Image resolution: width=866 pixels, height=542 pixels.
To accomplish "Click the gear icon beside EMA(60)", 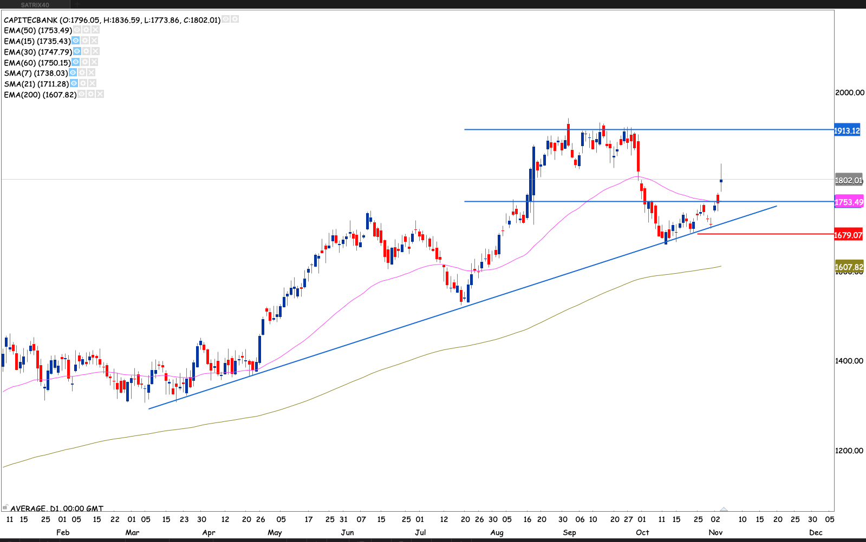I will 85,63.
